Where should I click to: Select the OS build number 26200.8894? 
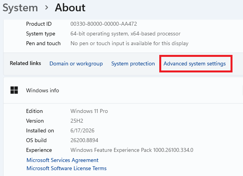click(x=84, y=140)
